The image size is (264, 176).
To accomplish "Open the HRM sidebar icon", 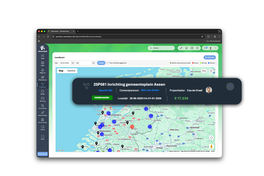I will [43, 63].
